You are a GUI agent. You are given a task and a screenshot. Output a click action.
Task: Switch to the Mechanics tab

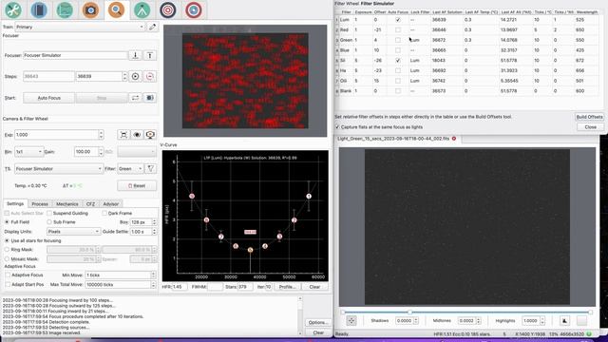(x=67, y=203)
